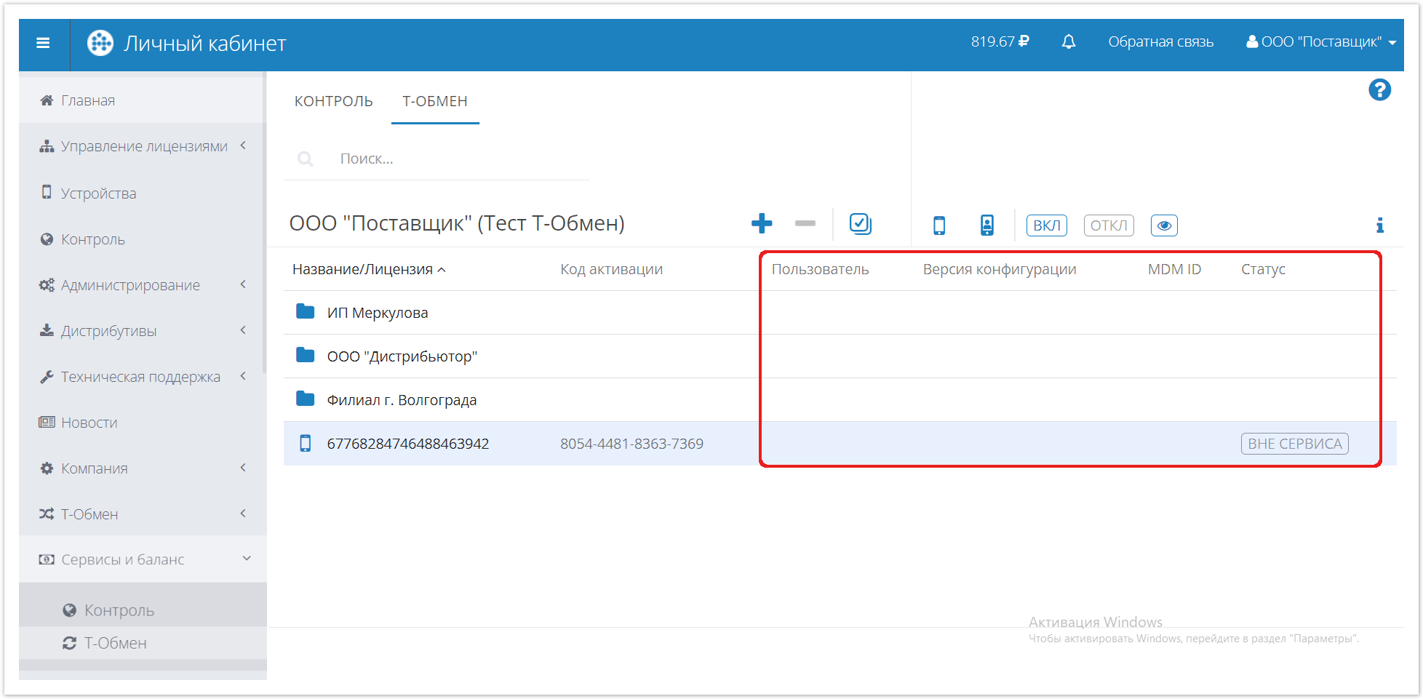Click the device with user icon
Screen dimensions: 1423x699
[x=986, y=225]
